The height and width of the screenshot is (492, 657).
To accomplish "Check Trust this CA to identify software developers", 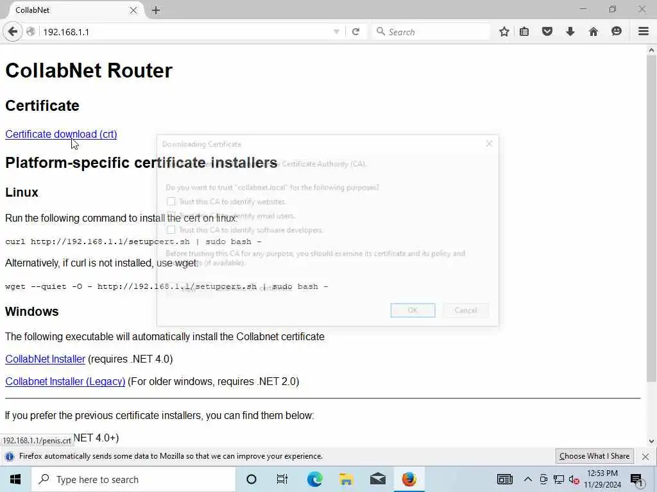I will (x=171, y=230).
